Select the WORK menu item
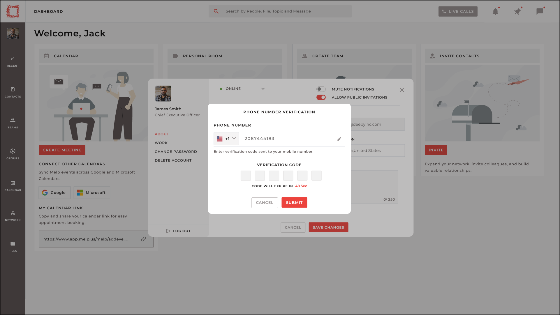Screen dimensions: 560x315 161,143
